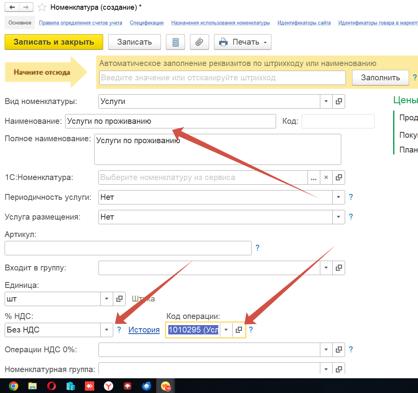This screenshot has height=393, width=418.
Task: Open the Вид номенклатуры field open-form icon
Action: [339, 102]
